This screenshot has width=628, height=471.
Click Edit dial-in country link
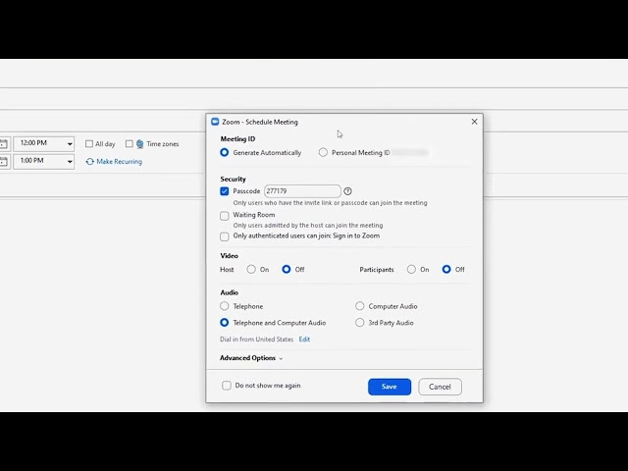coord(304,340)
